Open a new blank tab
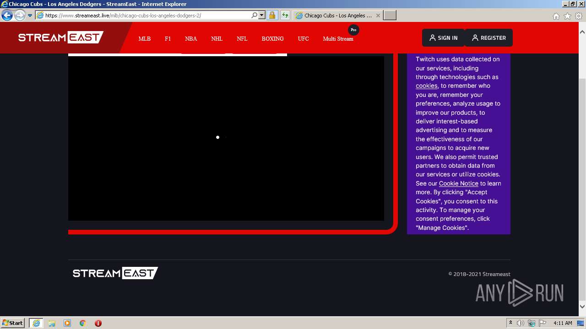 point(390,16)
